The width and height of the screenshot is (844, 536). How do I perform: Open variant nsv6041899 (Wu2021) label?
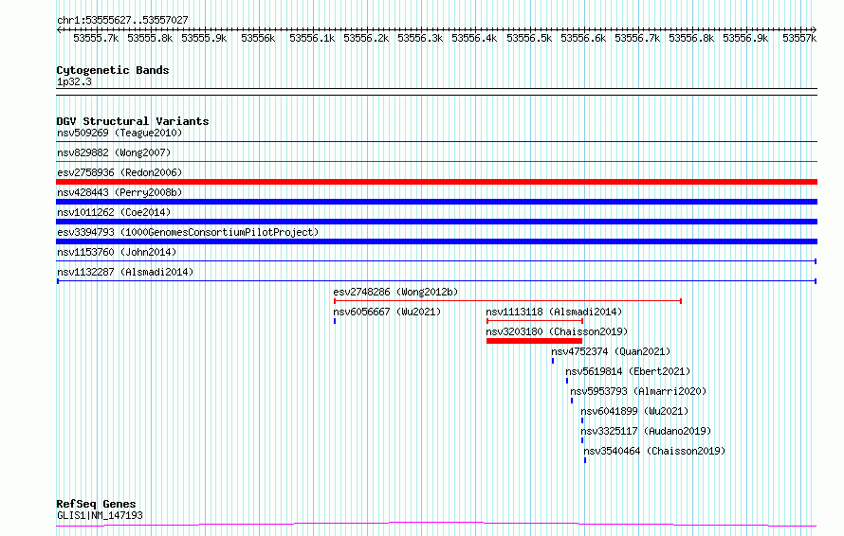click(x=634, y=411)
